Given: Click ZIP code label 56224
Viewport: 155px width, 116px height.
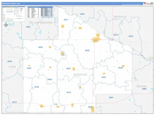Looking at the screenshot, I should 104,77.
